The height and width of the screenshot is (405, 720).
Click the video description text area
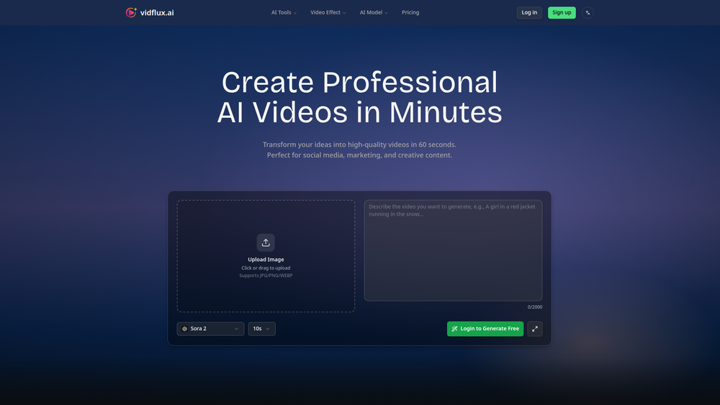tap(453, 250)
